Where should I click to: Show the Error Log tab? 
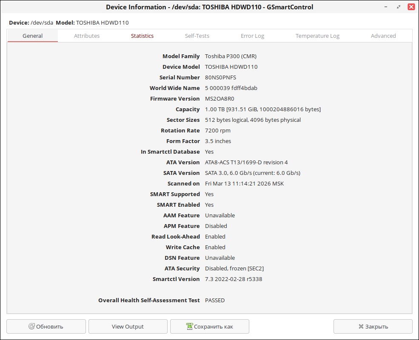pos(252,36)
